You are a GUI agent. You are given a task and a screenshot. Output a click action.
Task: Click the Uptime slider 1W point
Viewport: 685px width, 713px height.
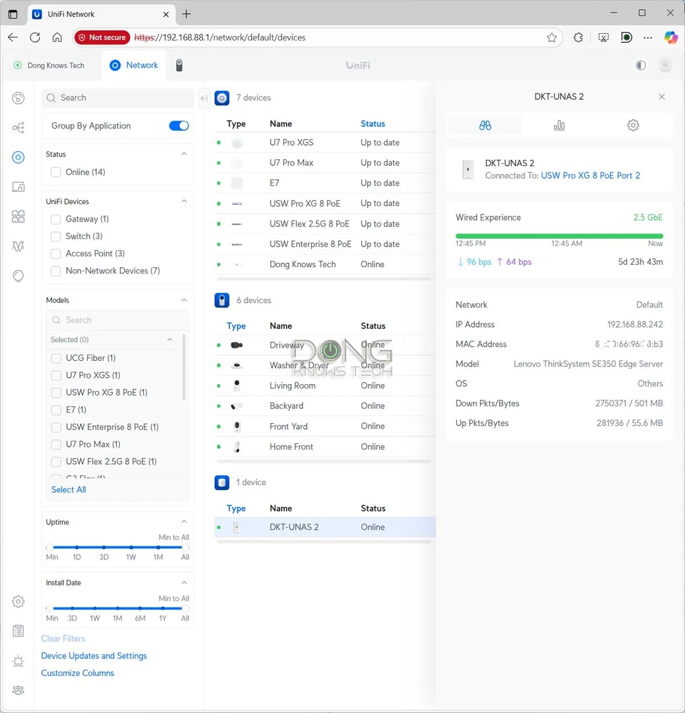131,547
